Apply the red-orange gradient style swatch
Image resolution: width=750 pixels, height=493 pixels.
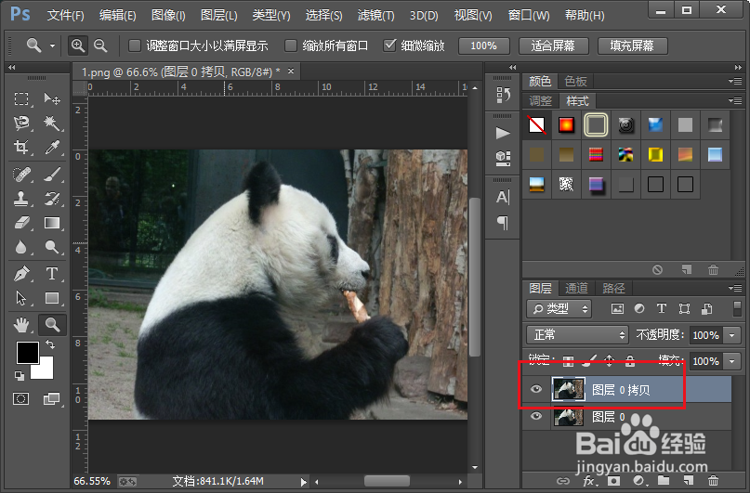[x=566, y=125]
